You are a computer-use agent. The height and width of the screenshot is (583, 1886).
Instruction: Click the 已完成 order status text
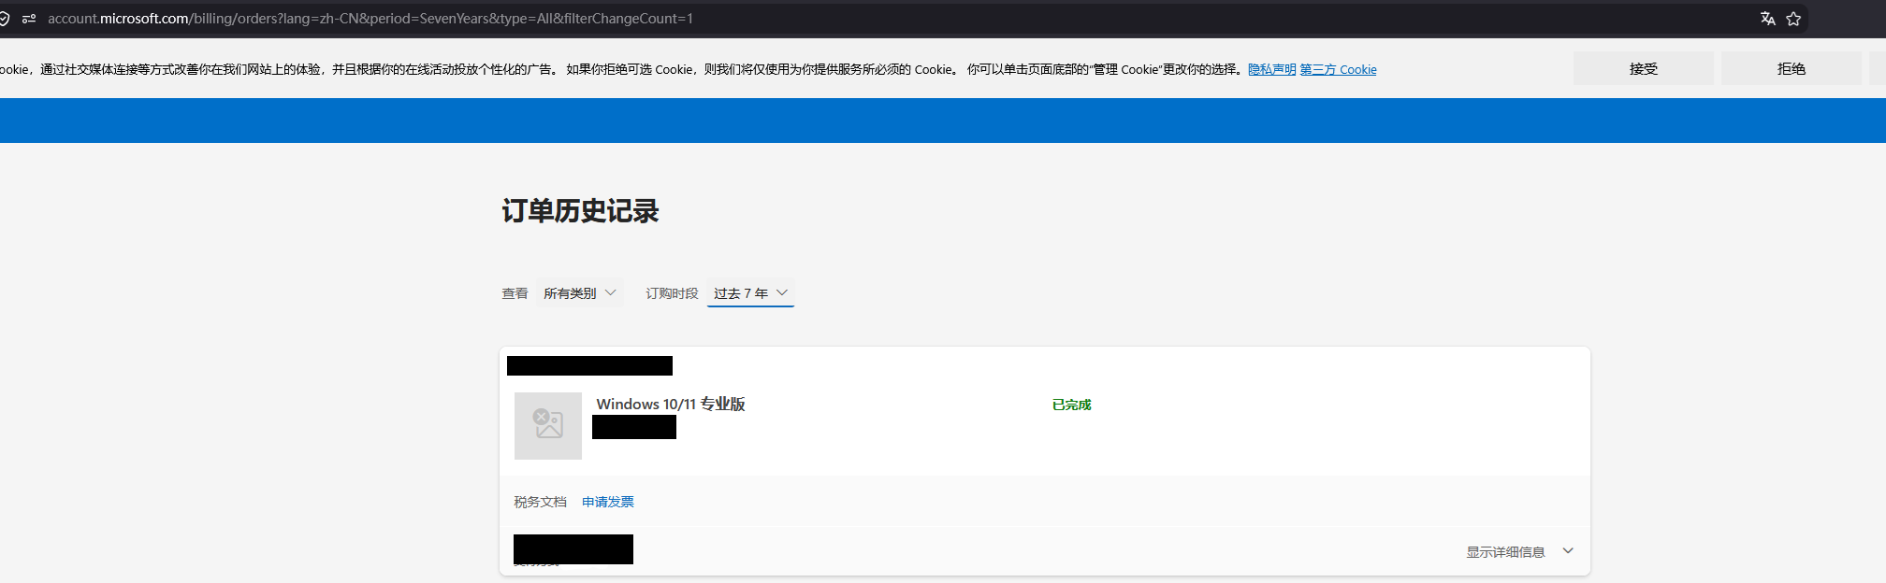coord(1072,405)
